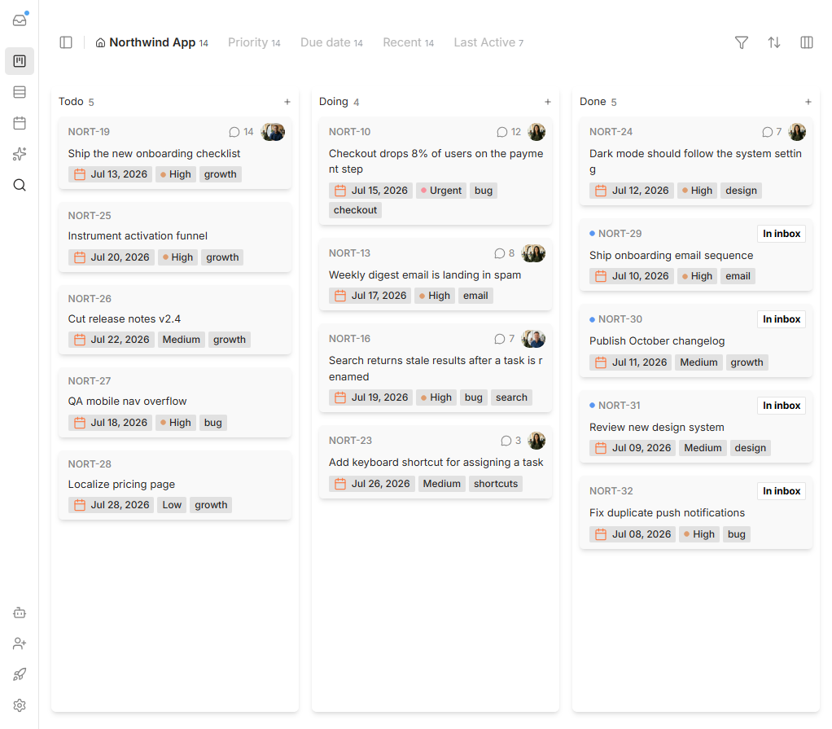
Task: Click the assignee avatar on NORT-19
Action: tap(273, 132)
